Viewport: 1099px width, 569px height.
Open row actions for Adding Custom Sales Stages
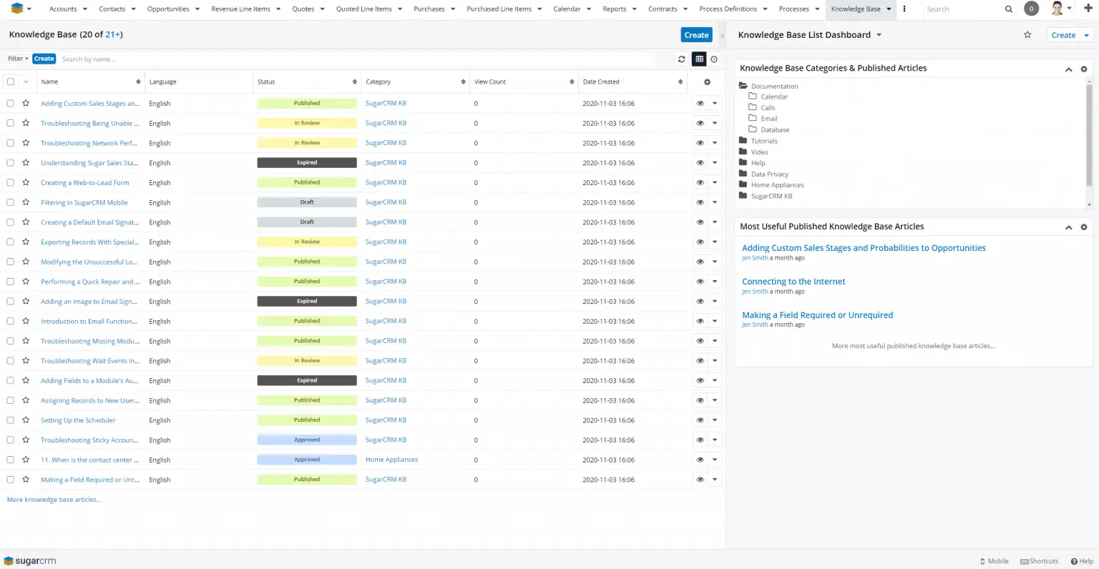coord(714,103)
